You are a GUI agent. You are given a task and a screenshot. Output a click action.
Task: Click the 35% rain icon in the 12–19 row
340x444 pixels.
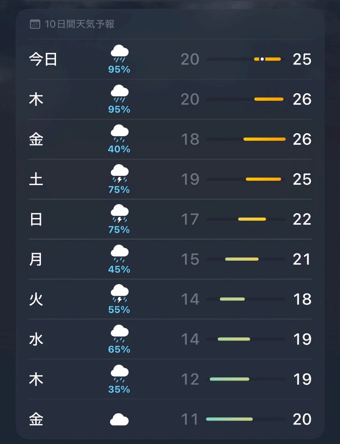click(x=119, y=373)
